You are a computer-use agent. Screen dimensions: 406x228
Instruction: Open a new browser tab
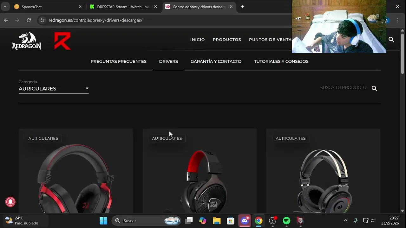[242, 7]
